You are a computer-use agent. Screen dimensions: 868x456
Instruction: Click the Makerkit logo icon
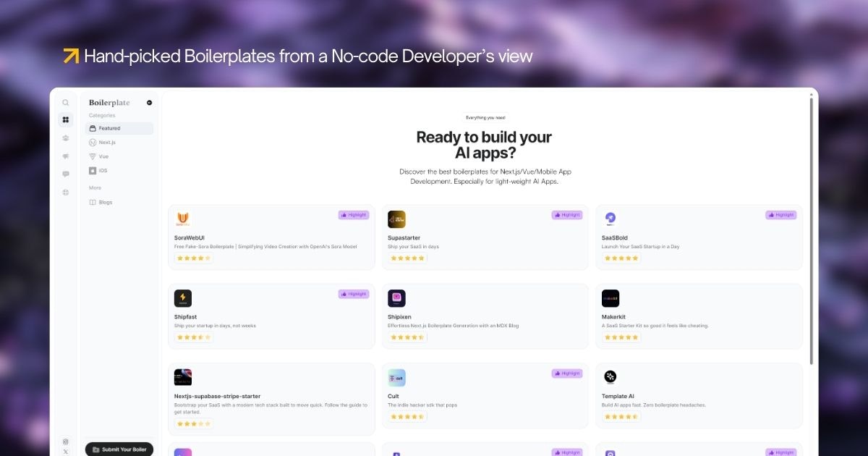coord(610,298)
